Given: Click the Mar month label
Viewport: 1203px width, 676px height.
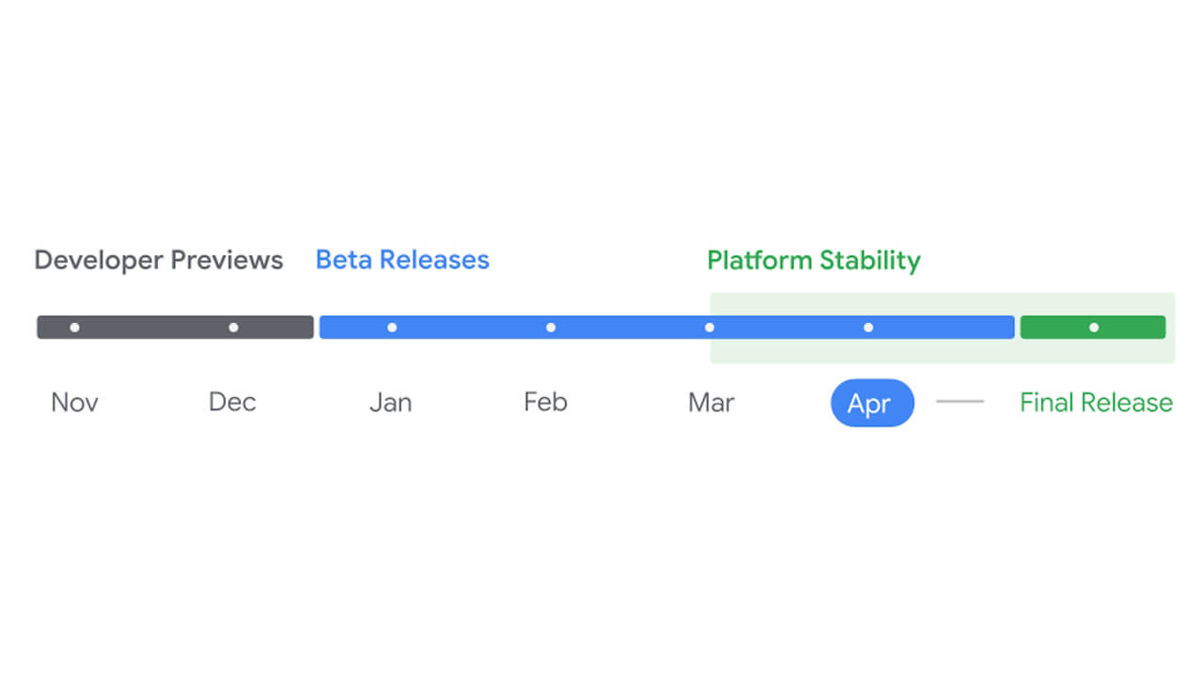Looking at the screenshot, I should coord(711,403).
